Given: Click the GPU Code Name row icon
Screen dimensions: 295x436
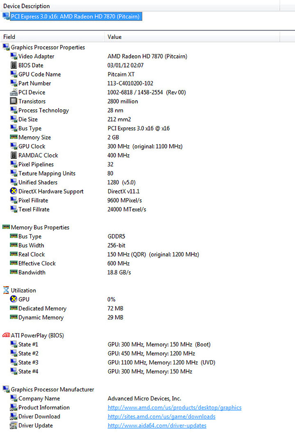Looking at the screenshot, I should pos(14,74).
